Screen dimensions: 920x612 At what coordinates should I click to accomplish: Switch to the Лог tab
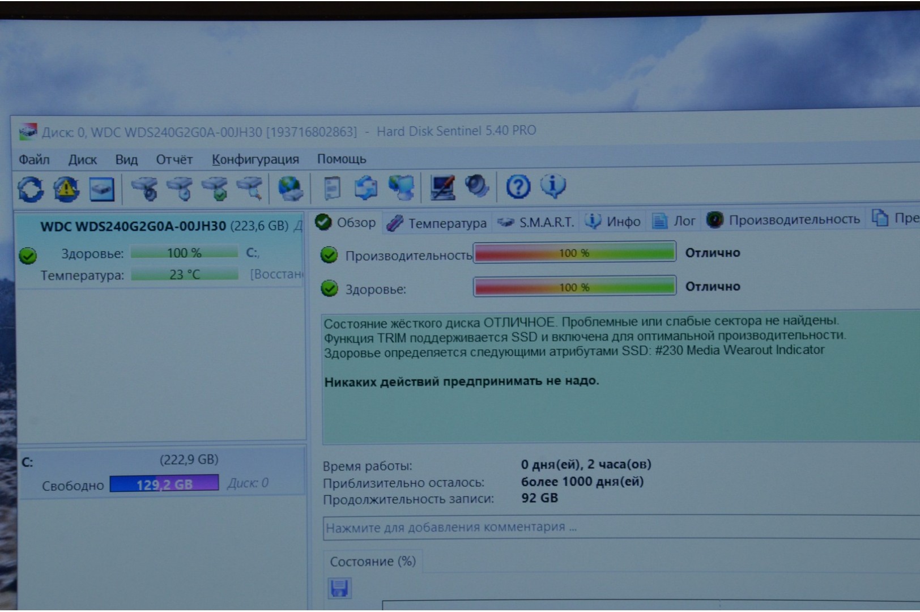674,220
